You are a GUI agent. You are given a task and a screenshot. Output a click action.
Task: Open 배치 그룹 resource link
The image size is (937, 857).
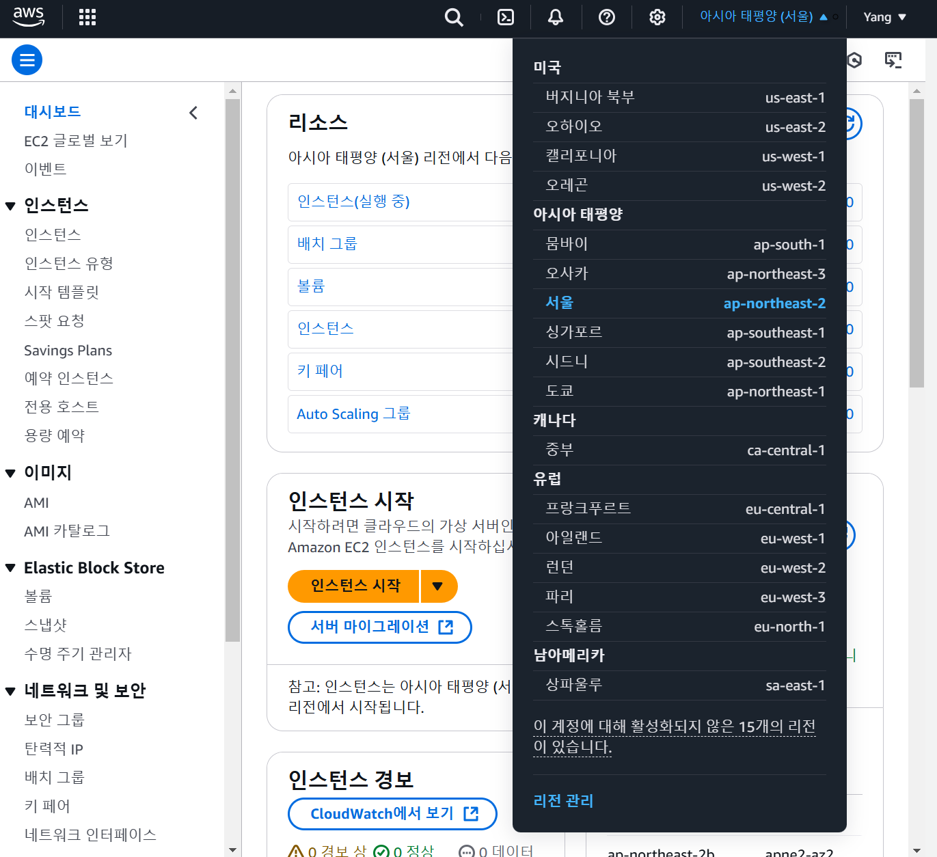coord(327,244)
